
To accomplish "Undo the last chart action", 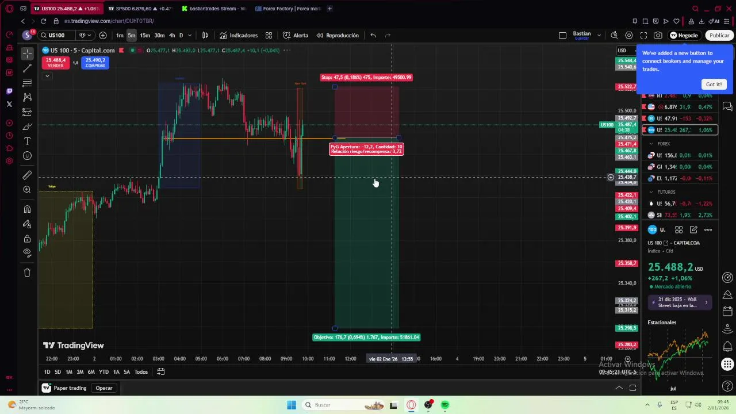I will click(x=373, y=35).
